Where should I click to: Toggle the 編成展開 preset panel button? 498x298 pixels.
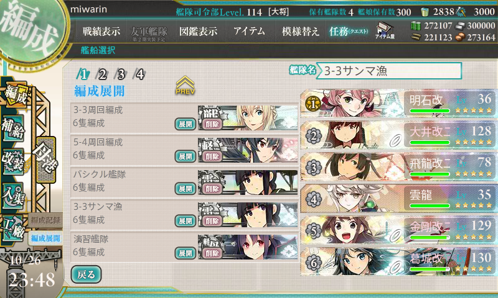[45, 238]
